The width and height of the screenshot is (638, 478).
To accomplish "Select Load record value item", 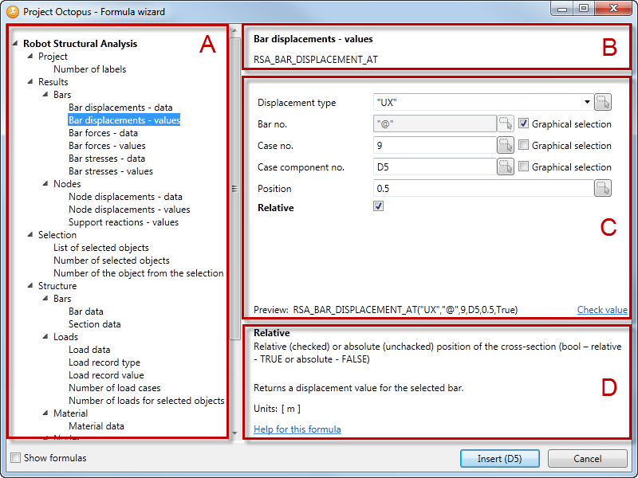I will pyautogui.click(x=106, y=374).
